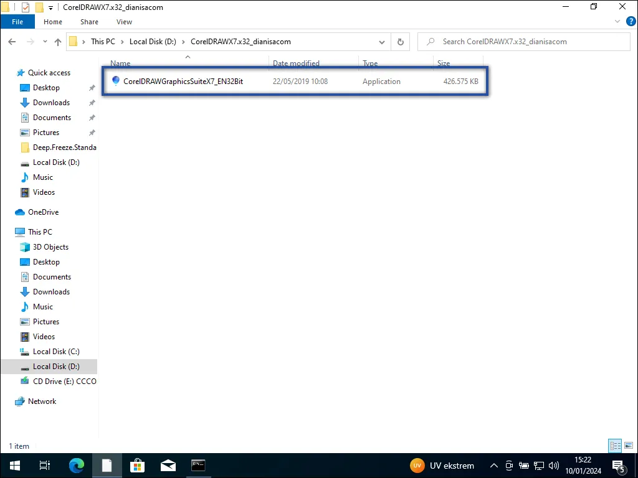Select Local Disk (C:) in navigation pane
638x478 pixels.
[56, 352]
